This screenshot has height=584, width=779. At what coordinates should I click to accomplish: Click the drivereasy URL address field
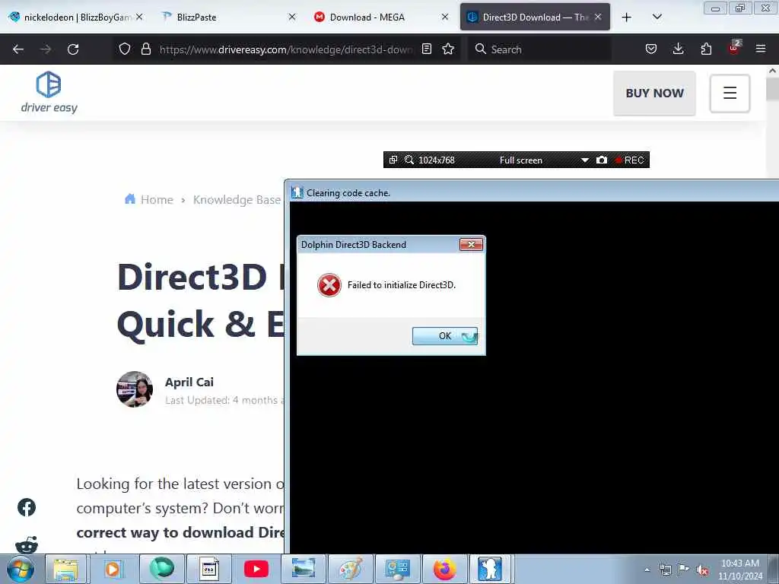(x=286, y=49)
